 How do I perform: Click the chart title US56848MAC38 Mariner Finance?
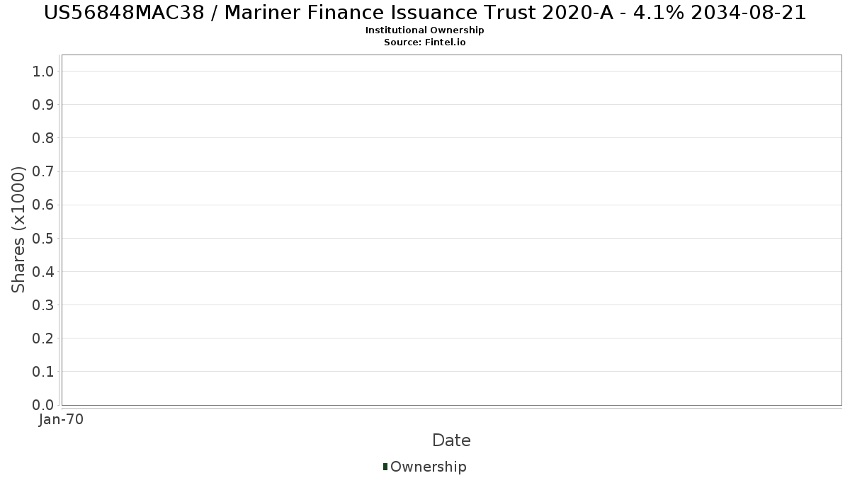(425, 13)
